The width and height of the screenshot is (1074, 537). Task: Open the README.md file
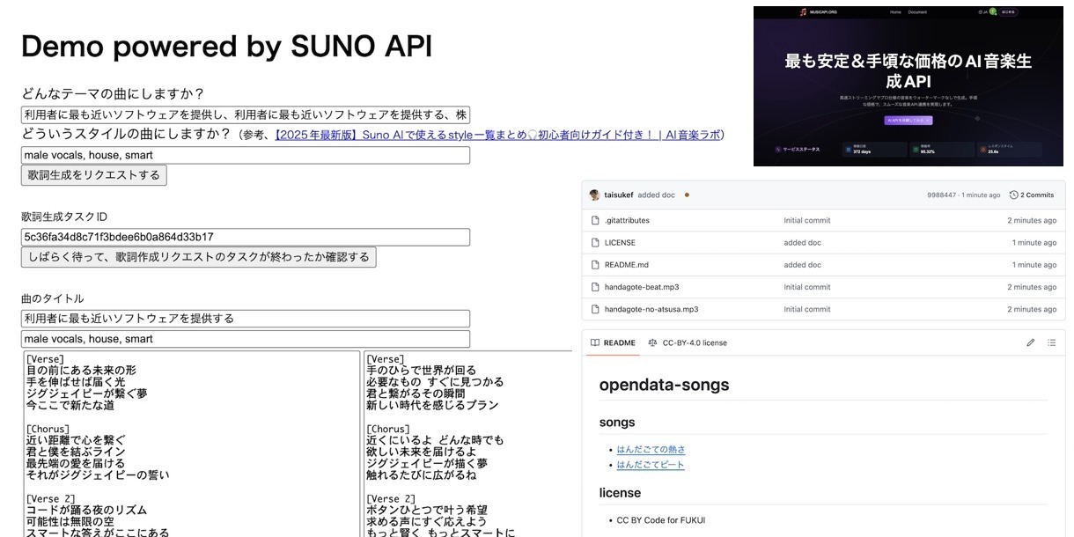coord(625,264)
